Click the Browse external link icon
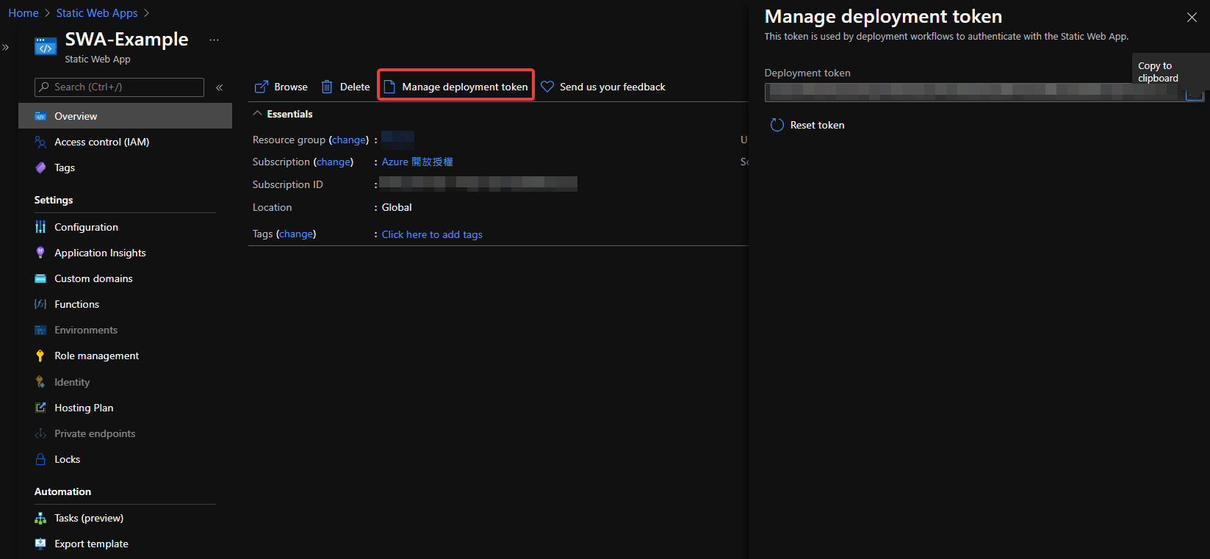The image size is (1210, 559). click(261, 87)
